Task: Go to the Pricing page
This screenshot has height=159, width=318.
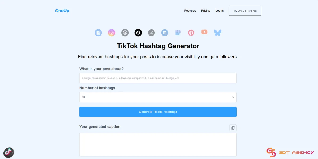Action: [x=206, y=11]
